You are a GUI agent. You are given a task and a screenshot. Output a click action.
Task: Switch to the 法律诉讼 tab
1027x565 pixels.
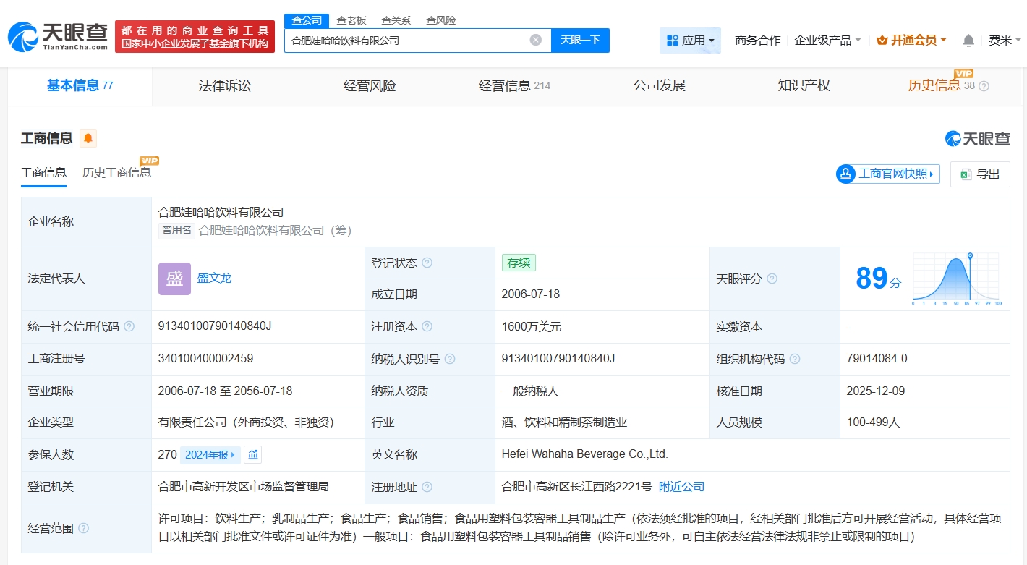click(225, 86)
